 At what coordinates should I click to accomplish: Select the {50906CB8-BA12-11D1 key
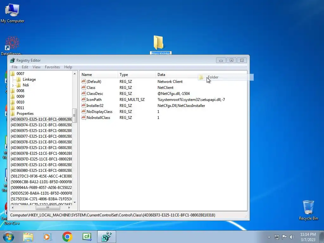click(41, 182)
